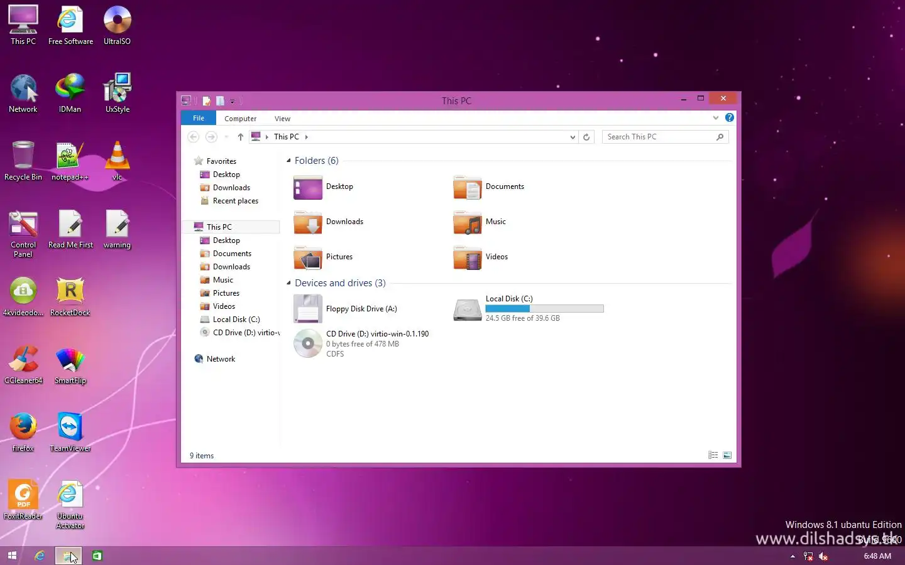Select Favorites in navigation pane
This screenshot has width=905, height=565.
click(x=216, y=161)
